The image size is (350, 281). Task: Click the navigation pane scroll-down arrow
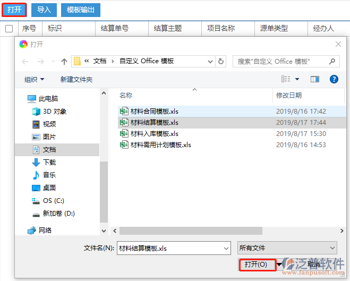(104, 231)
